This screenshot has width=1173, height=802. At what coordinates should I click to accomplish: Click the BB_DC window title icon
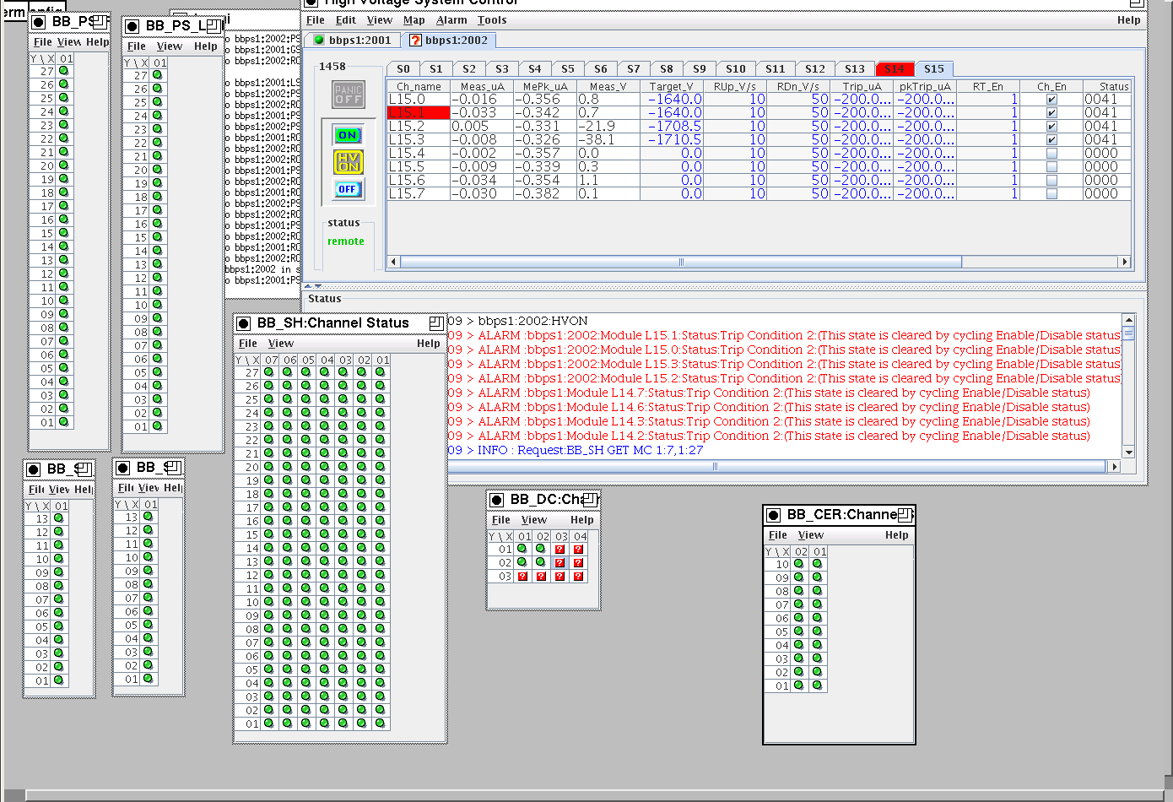coord(496,500)
